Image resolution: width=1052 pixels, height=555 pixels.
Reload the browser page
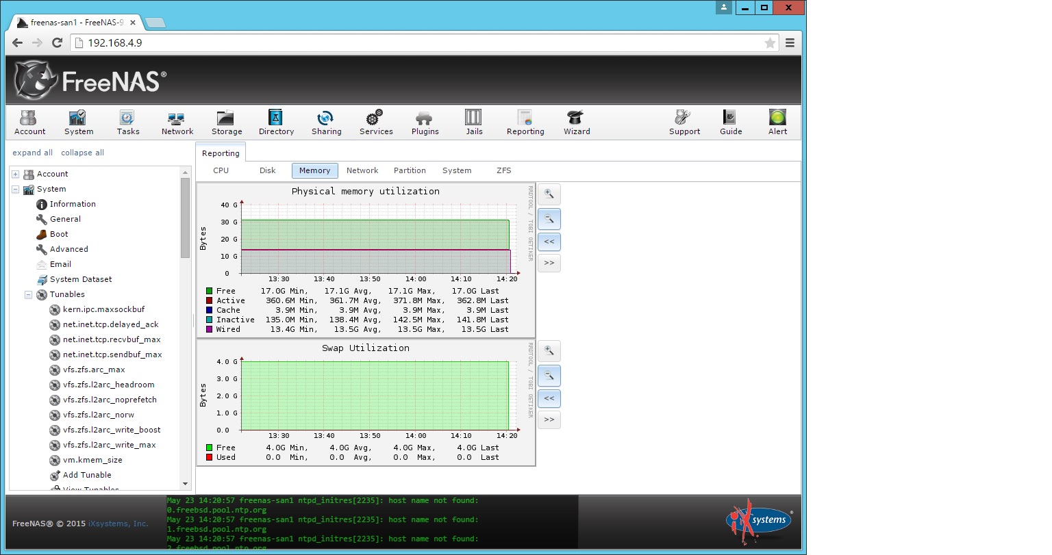58,42
